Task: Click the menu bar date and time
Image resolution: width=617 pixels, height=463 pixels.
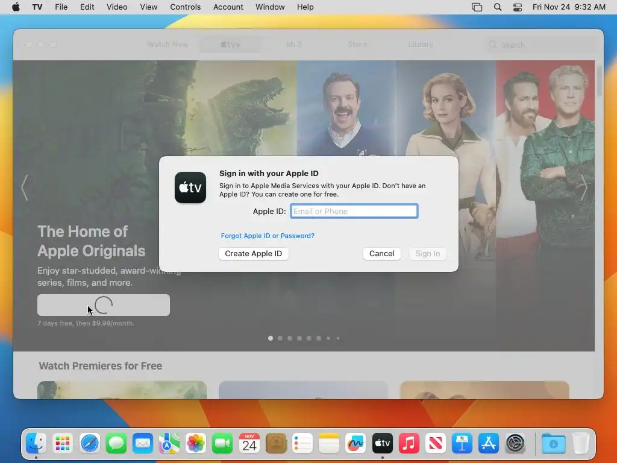Action: click(x=569, y=7)
